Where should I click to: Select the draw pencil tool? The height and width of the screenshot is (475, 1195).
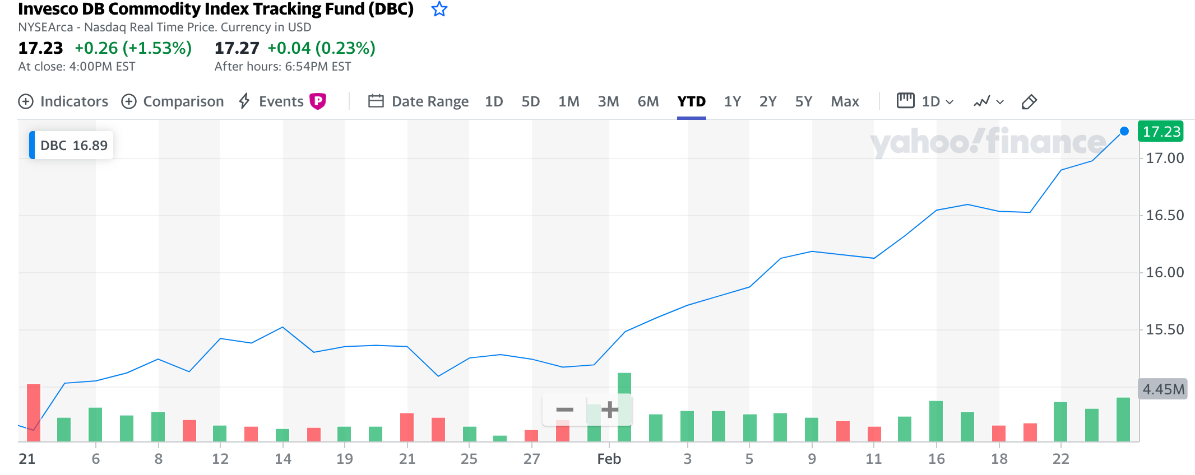pyautogui.click(x=1029, y=102)
